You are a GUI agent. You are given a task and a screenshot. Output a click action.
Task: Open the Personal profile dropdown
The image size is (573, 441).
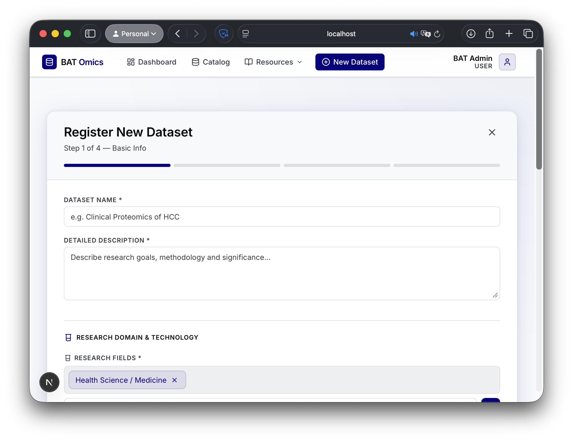click(x=134, y=34)
